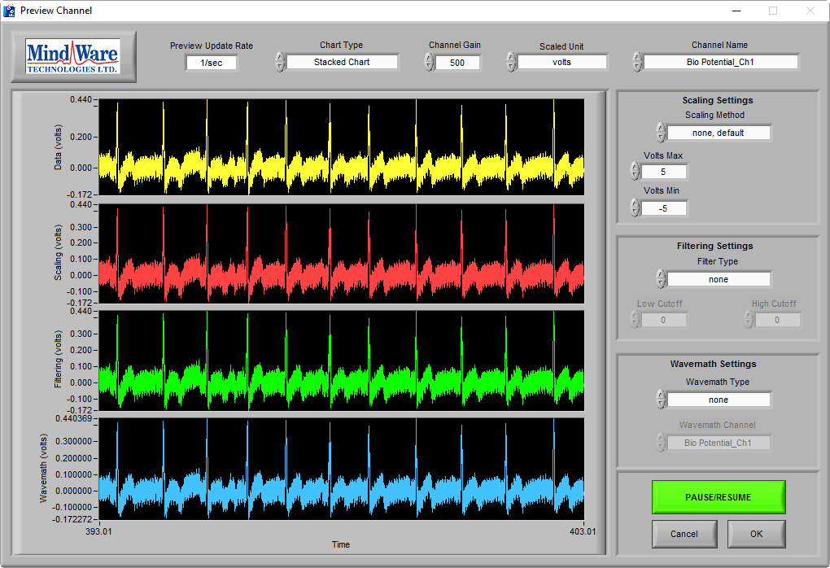Click the Data chart maximum 0.440 label
This screenshot has height=568, width=830.
point(81,99)
